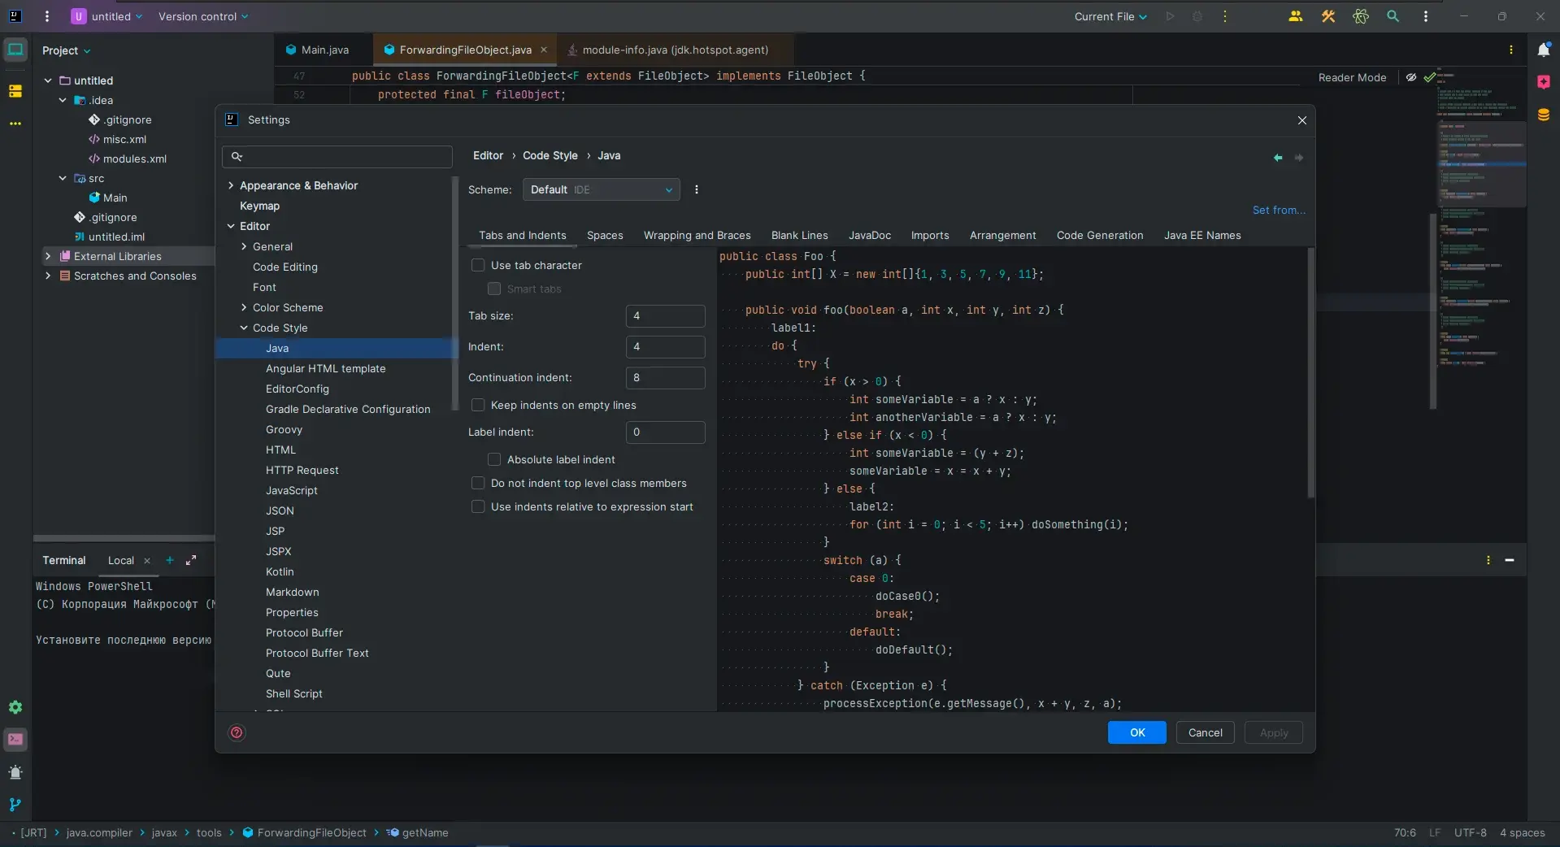Open the Database tool window icon
Viewport: 1560px width, 847px height.
(1543, 115)
